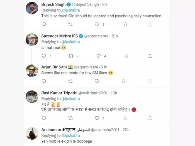
Task: Share Brijesh Singh's tweet
Action: click(x=150, y=24)
